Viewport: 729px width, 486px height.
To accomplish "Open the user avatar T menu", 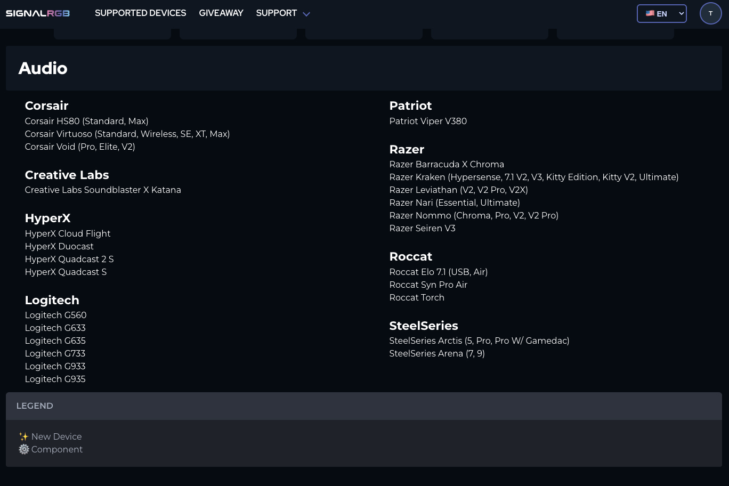I will (x=710, y=13).
